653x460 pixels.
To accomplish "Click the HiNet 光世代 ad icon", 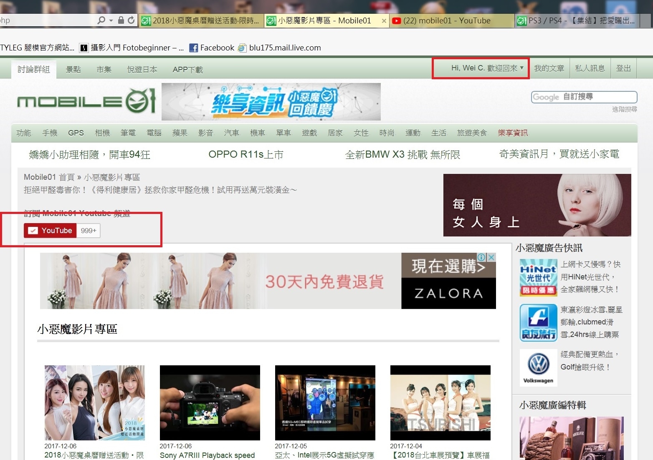I will pyautogui.click(x=538, y=277).
